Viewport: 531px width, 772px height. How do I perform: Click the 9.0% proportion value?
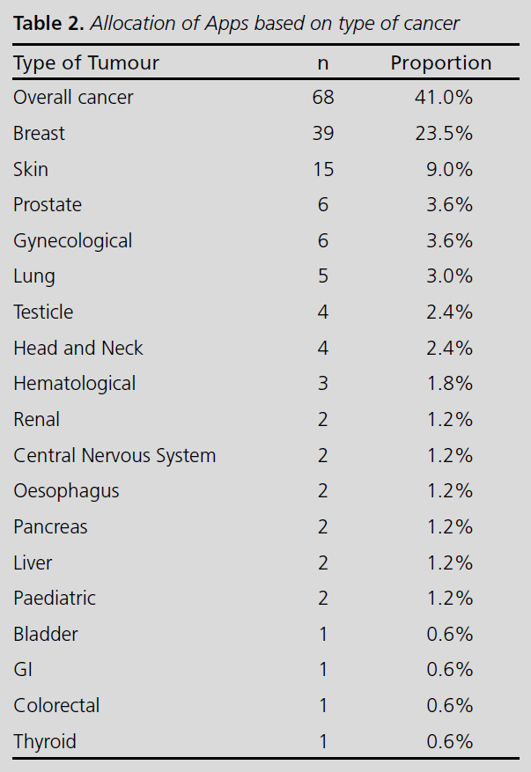(449, 169)
